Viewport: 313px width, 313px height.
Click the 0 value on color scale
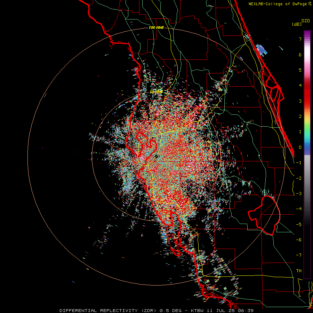tap(300, 147)
